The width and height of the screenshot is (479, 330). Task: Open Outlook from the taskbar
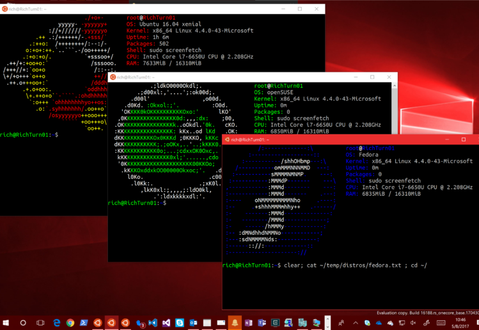click(193, 323)
